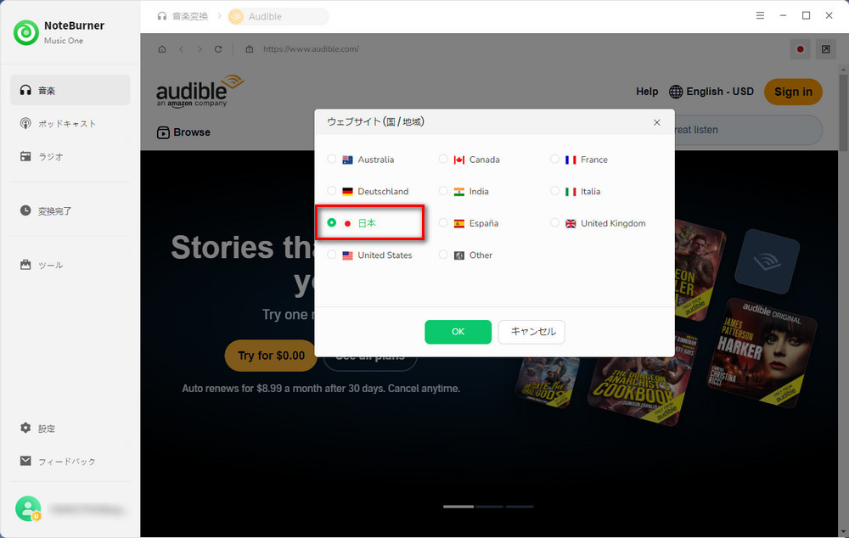This screenshot has width=849, height=538.
Task: Click the Japan flag icon
Action: (347, 223)
